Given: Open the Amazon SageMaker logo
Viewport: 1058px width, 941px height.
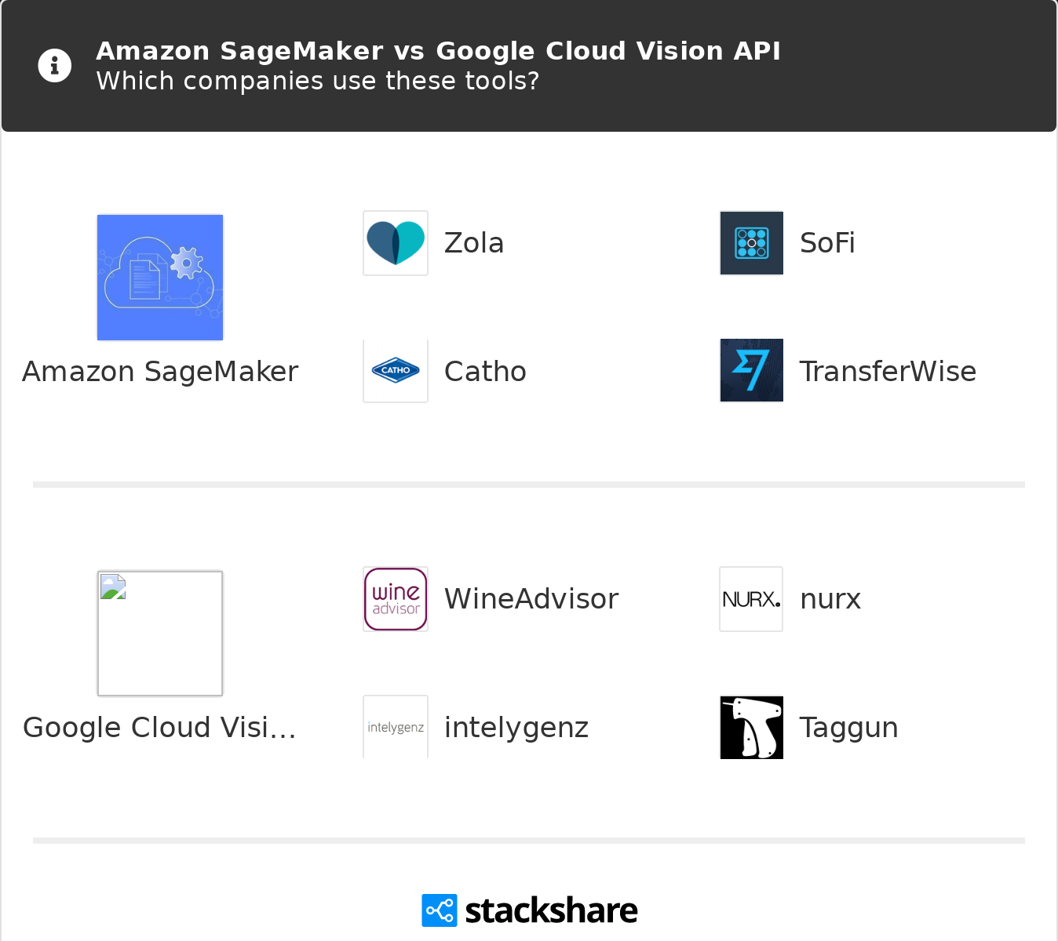Looking at the screenshot, I should 160,278.
